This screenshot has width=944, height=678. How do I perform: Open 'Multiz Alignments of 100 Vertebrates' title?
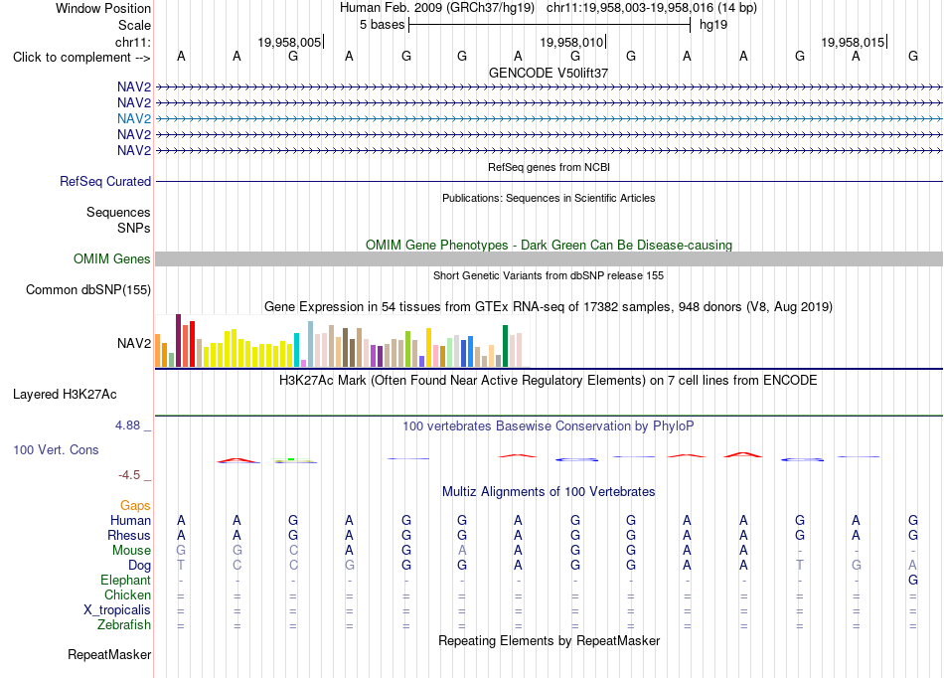(x=549, y=492)
